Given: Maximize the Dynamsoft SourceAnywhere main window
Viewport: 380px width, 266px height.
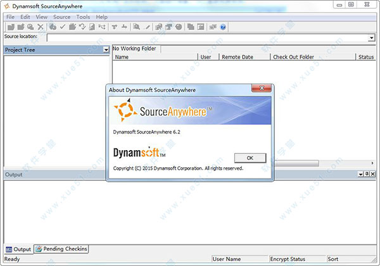Looking at the screenshot, I should pyautogui.click(x=351, y=4).
